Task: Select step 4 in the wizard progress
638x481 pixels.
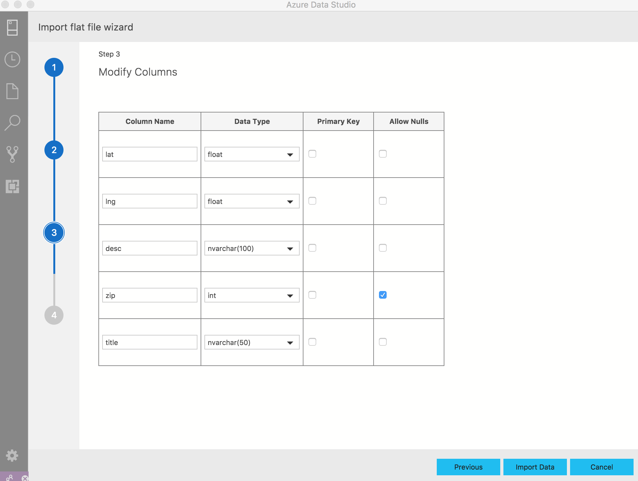Action: point(54,315)
